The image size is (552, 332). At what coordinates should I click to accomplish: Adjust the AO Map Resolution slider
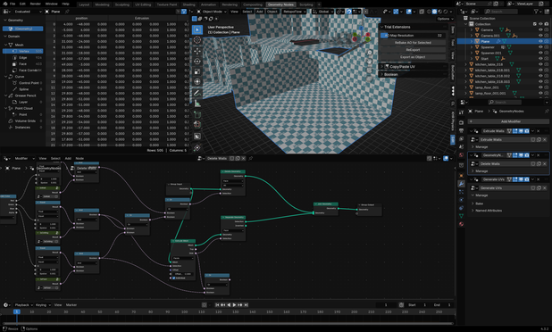413,36
